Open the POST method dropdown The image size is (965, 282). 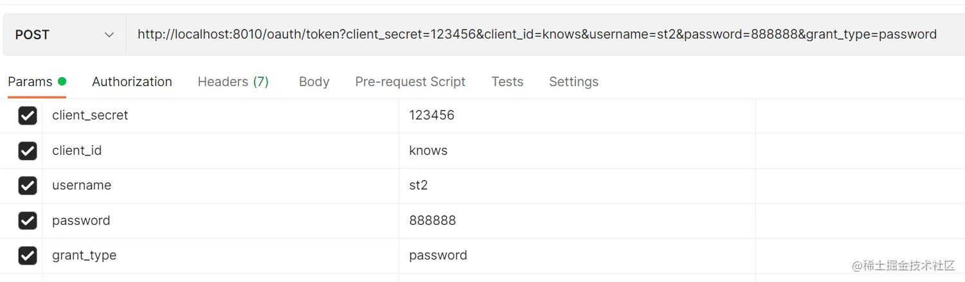point(64,35)
